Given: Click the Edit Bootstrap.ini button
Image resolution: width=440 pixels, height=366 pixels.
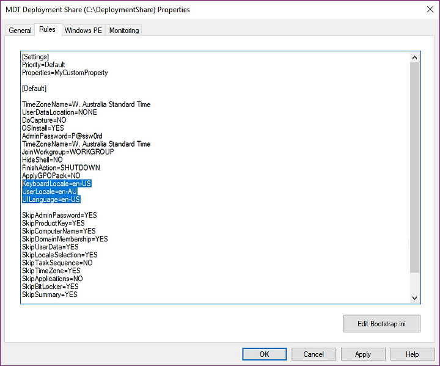Looking at the screenshot, I should click(x=381, y=324).
